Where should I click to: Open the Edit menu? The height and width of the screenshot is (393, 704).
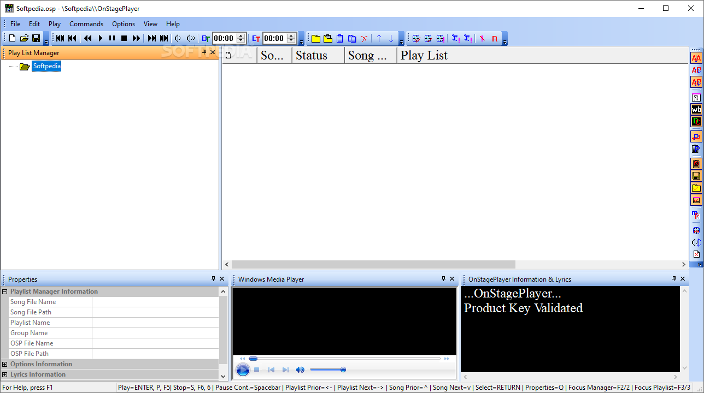[34, 24]
